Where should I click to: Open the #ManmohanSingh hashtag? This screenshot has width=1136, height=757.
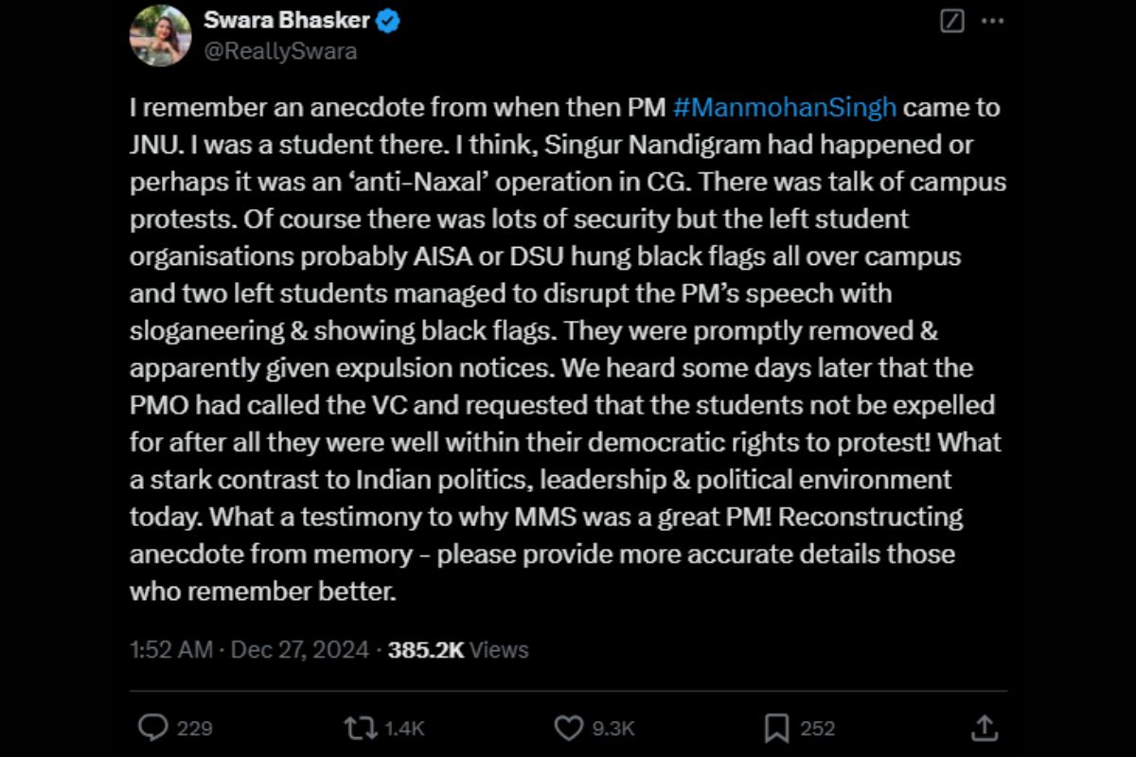pyautogui.click(x=785, y=107)
